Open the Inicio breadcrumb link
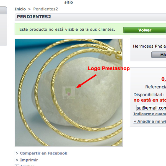Viewport: 166px width, 166px height. point(20,9)
